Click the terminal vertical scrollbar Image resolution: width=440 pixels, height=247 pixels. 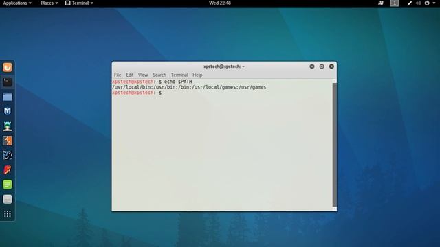(335, 144)
